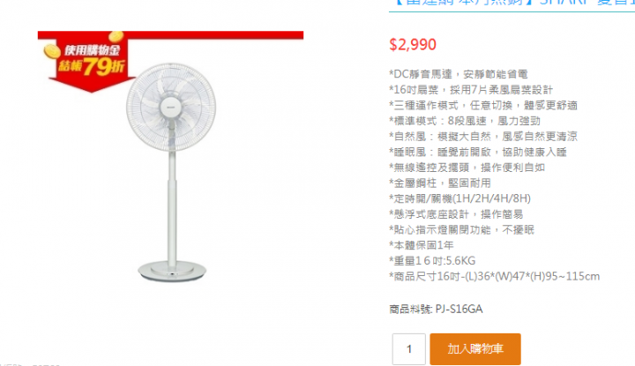
Task: Click the 定時開/關機 timer line
Action: point(460,198)
